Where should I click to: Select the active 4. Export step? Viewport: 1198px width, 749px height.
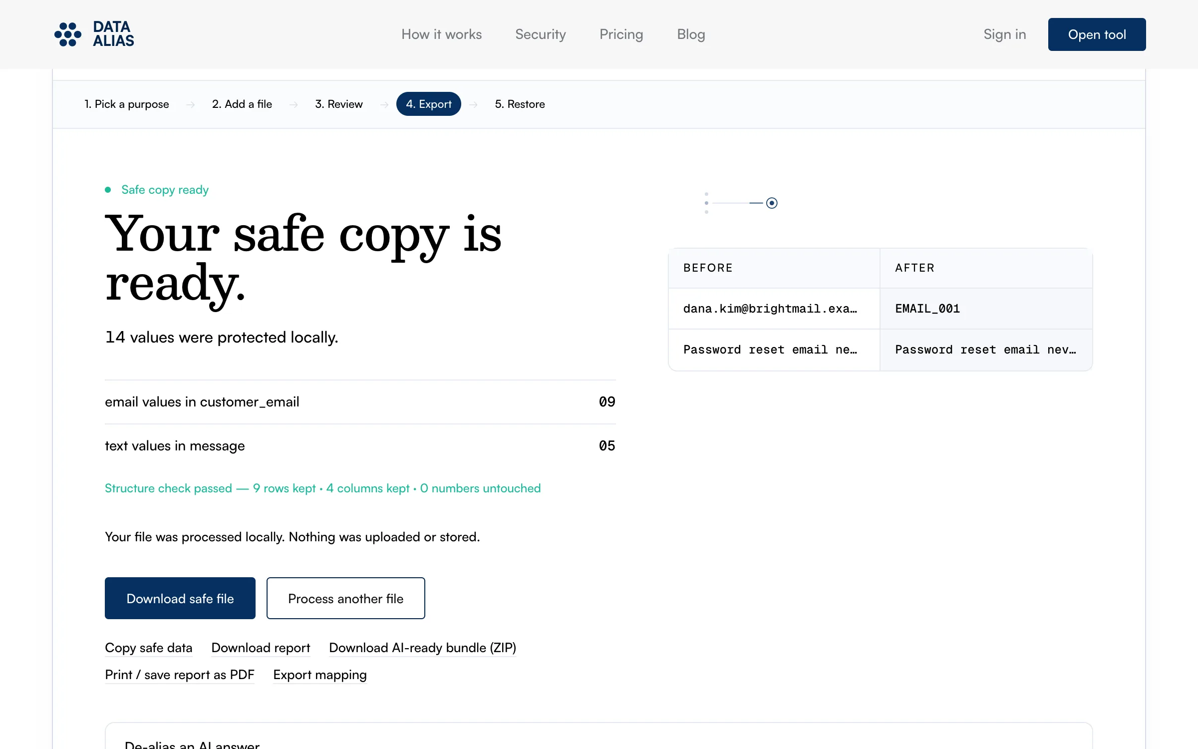point(429,104)
